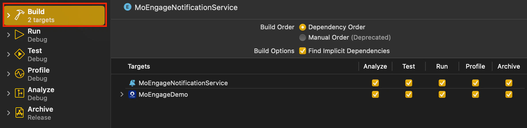The height and width of the screenshot is (128, 527).
Task: Select the Dependency Order radio button
Action: [303, 27]
